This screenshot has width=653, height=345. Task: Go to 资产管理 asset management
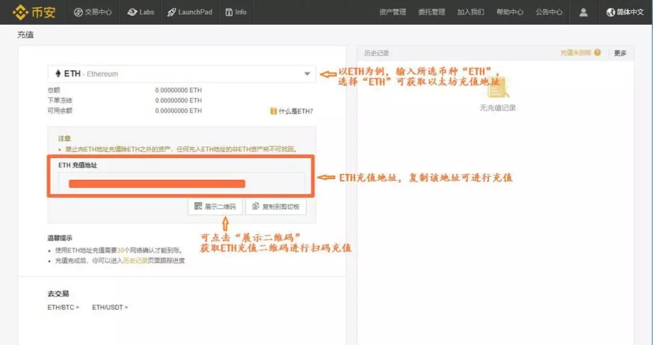click(392, 12)
